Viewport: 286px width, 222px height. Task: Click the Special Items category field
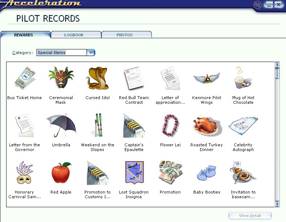click(62, 53)
